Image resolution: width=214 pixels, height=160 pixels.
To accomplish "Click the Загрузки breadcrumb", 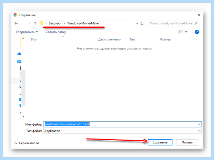I will tap(55, 23).
